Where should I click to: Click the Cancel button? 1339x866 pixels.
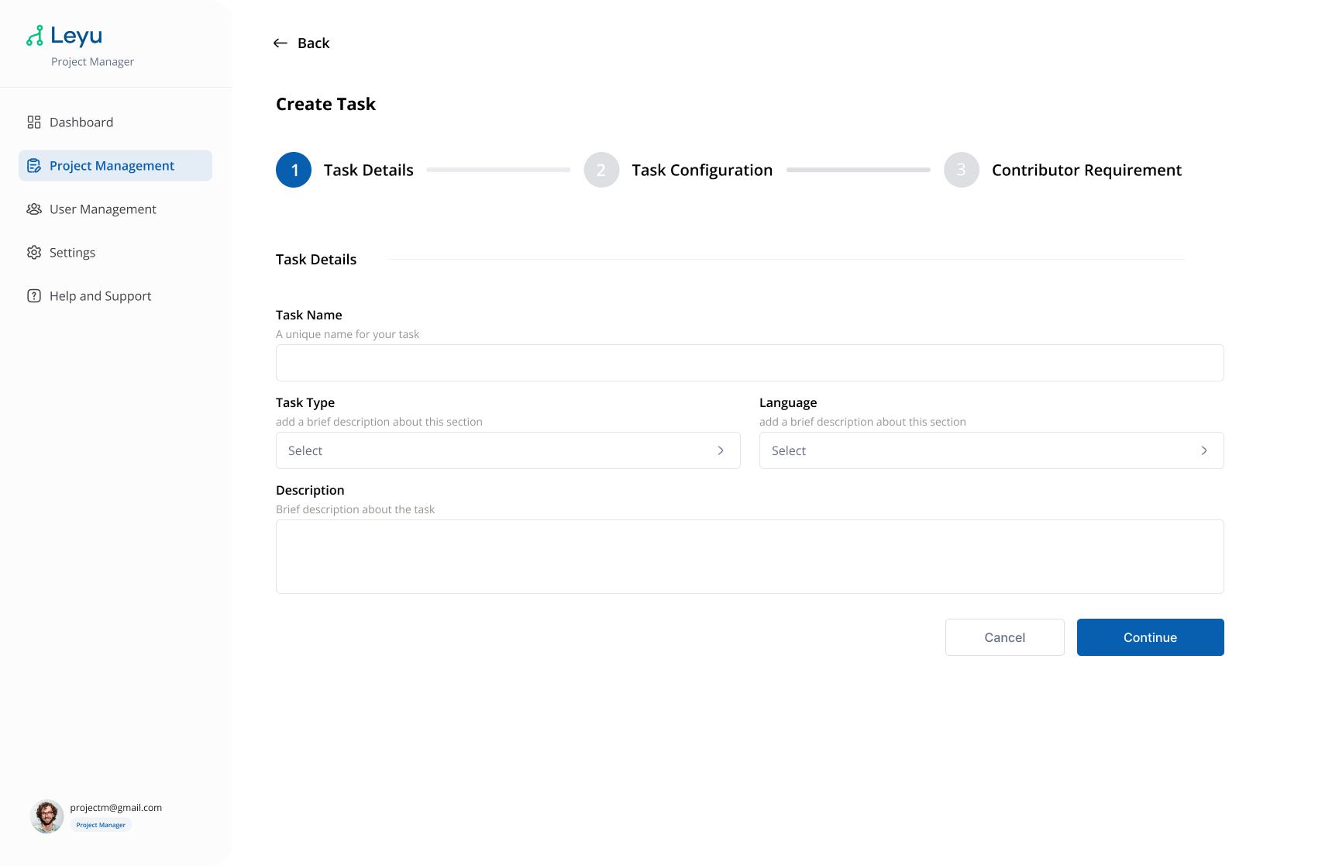[1004, 637]
